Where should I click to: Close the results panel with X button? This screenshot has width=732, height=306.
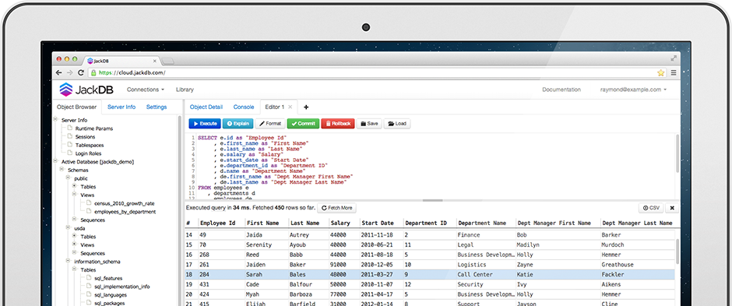pos(672,208)
